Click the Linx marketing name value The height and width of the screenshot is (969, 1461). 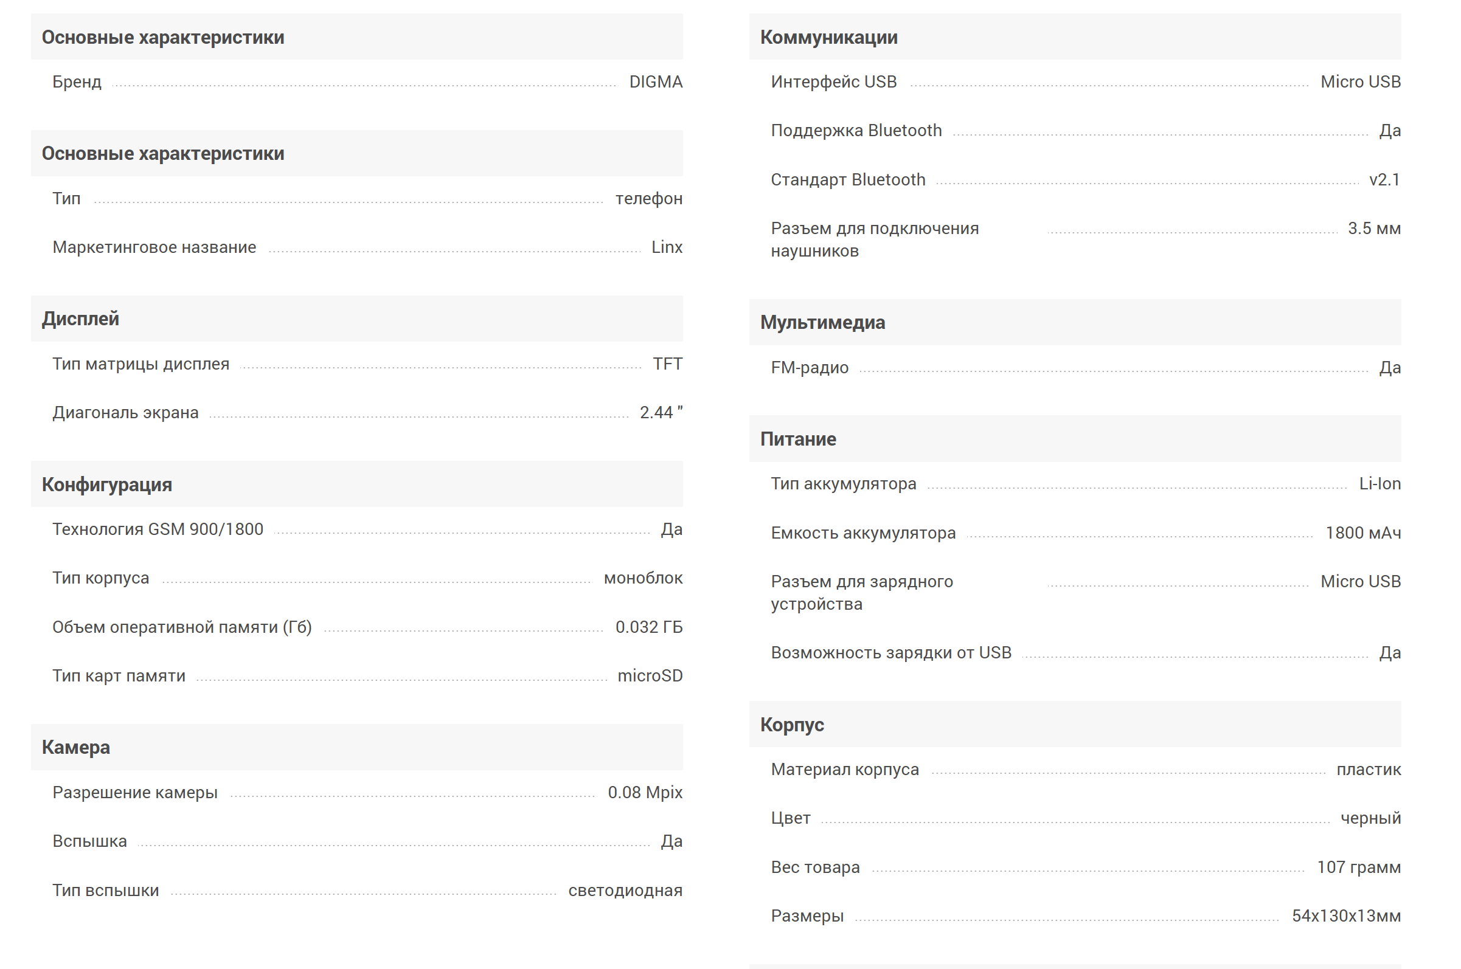tap(667, 247)
